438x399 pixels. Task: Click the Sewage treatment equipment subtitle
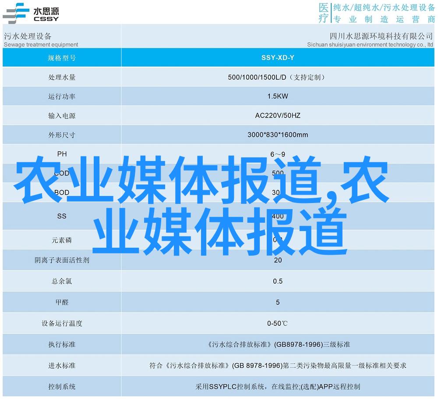coord(41,45)
